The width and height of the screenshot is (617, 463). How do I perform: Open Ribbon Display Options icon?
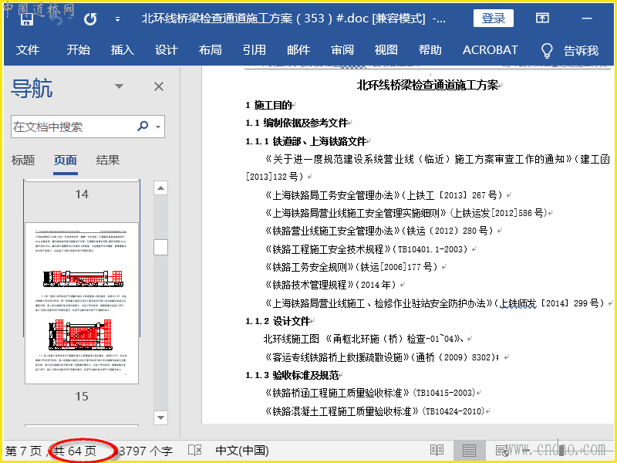click(x=542, y=18)
